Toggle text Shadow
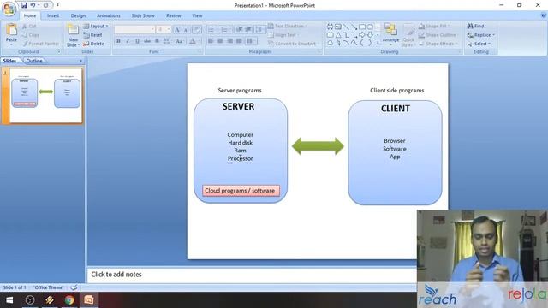 click(x=157, y=41)
